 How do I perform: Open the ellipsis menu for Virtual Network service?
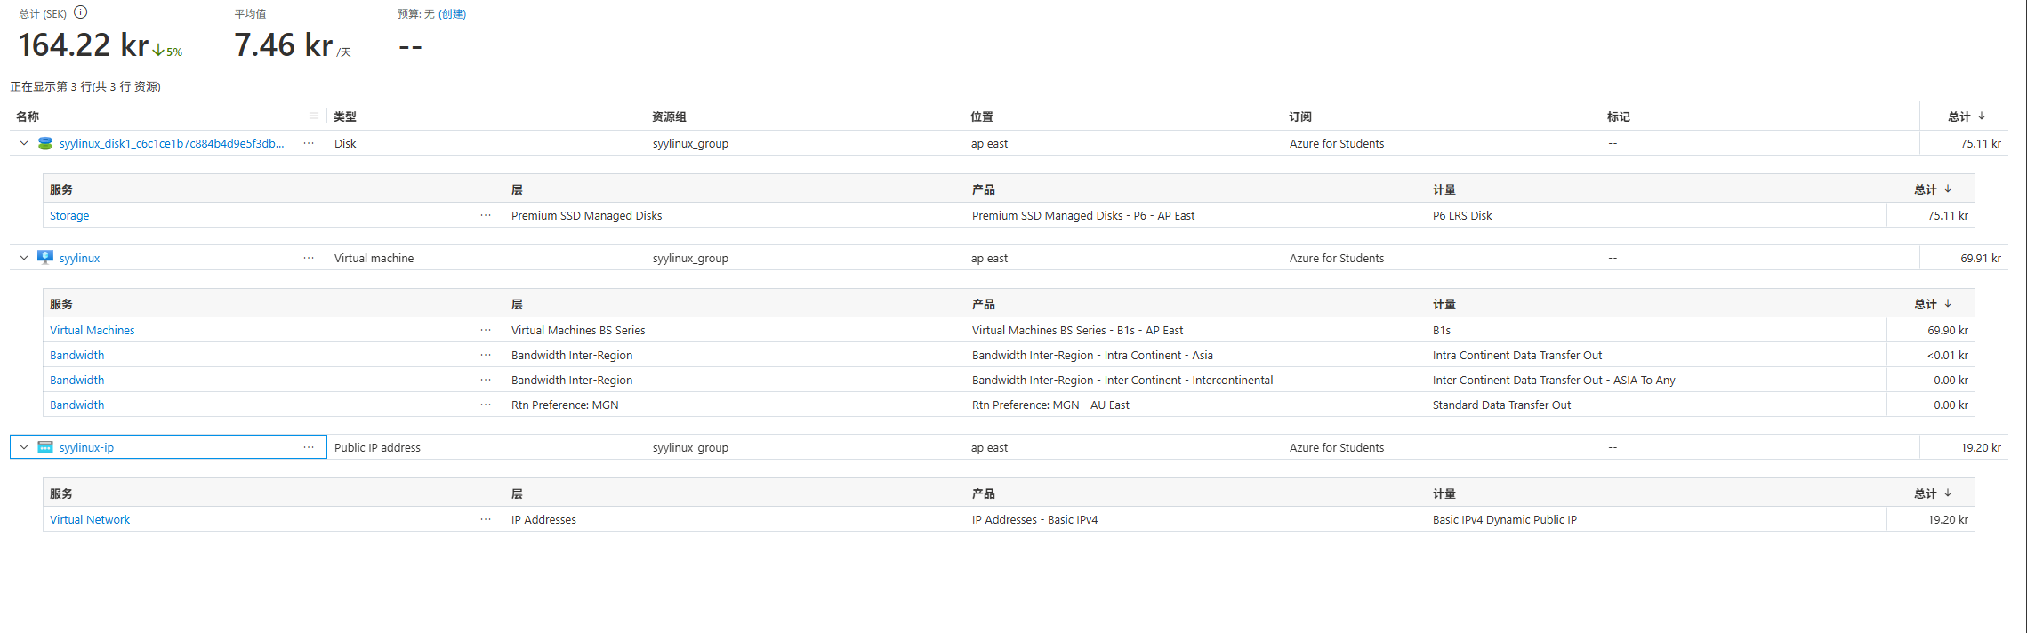point(486,519)
